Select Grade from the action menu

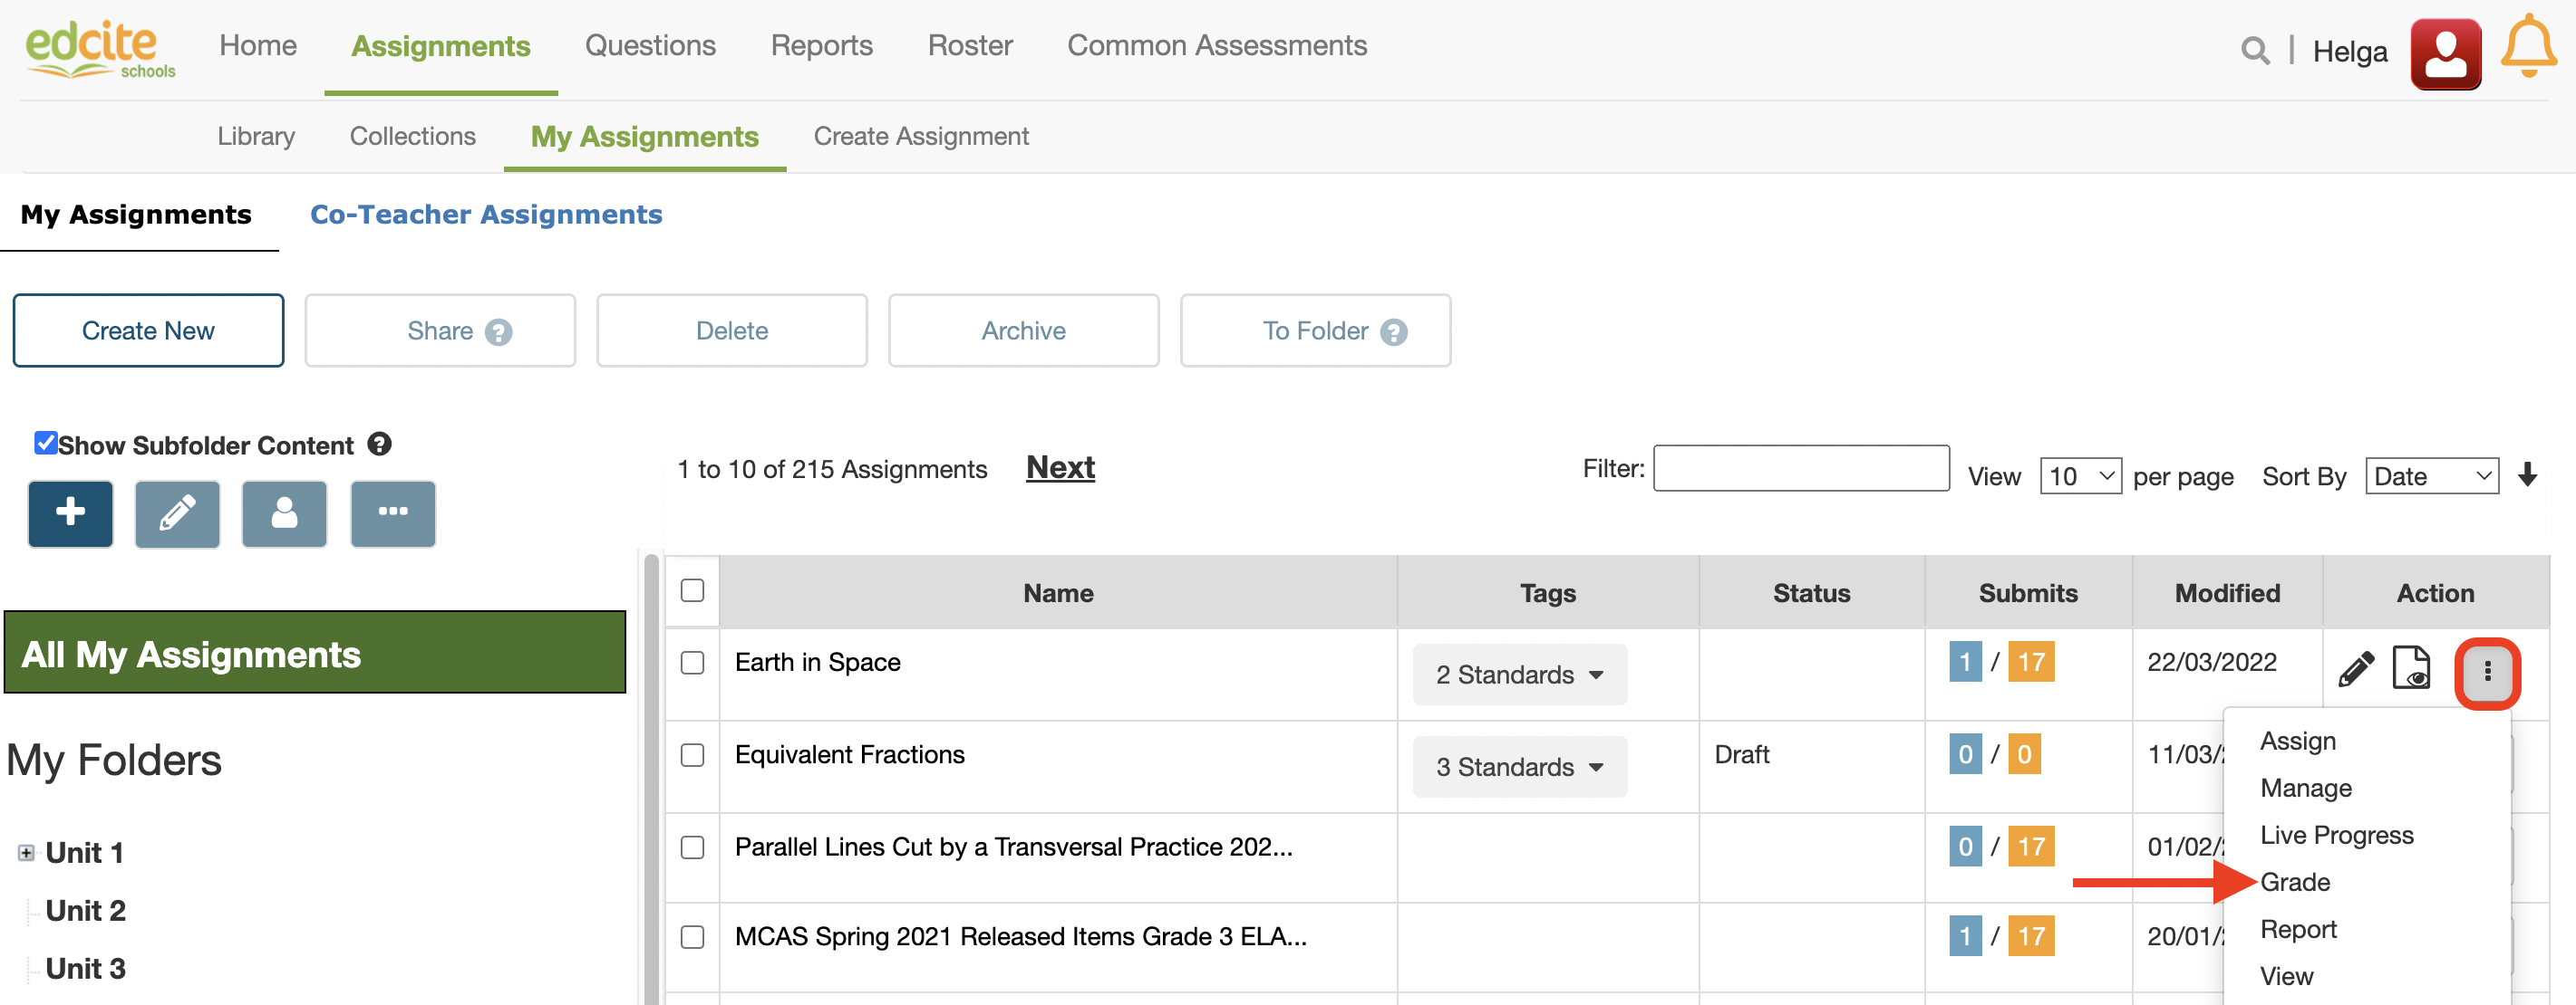point(2294,882)
